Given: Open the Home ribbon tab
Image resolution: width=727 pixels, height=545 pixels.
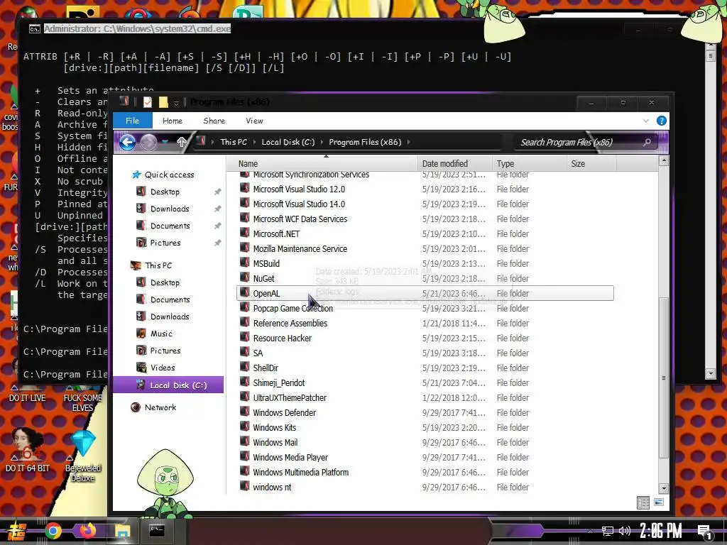Looking at the screenshot, I should tap(173, 121).
